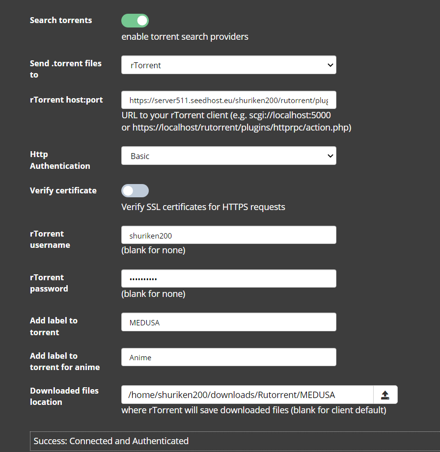Click the Anime label input field
Image resolution: width=440 pixels, height=452 pixels.
pos(228,357)
